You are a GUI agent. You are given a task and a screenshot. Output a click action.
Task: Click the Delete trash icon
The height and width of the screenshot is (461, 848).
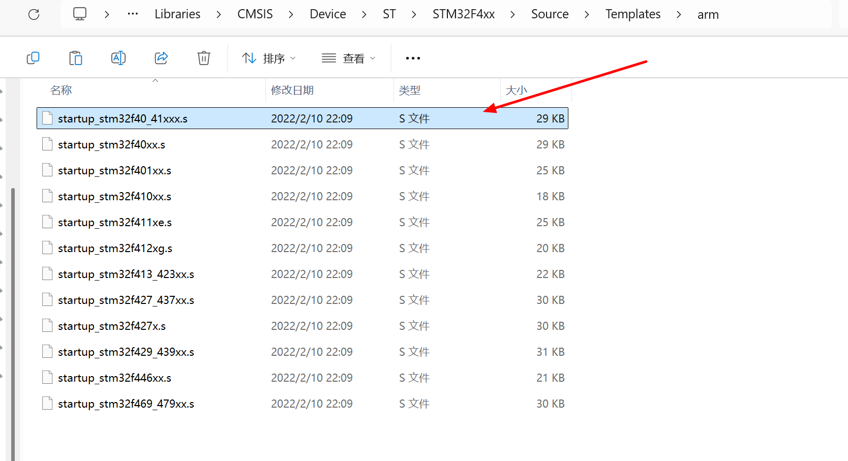[204, 58]
